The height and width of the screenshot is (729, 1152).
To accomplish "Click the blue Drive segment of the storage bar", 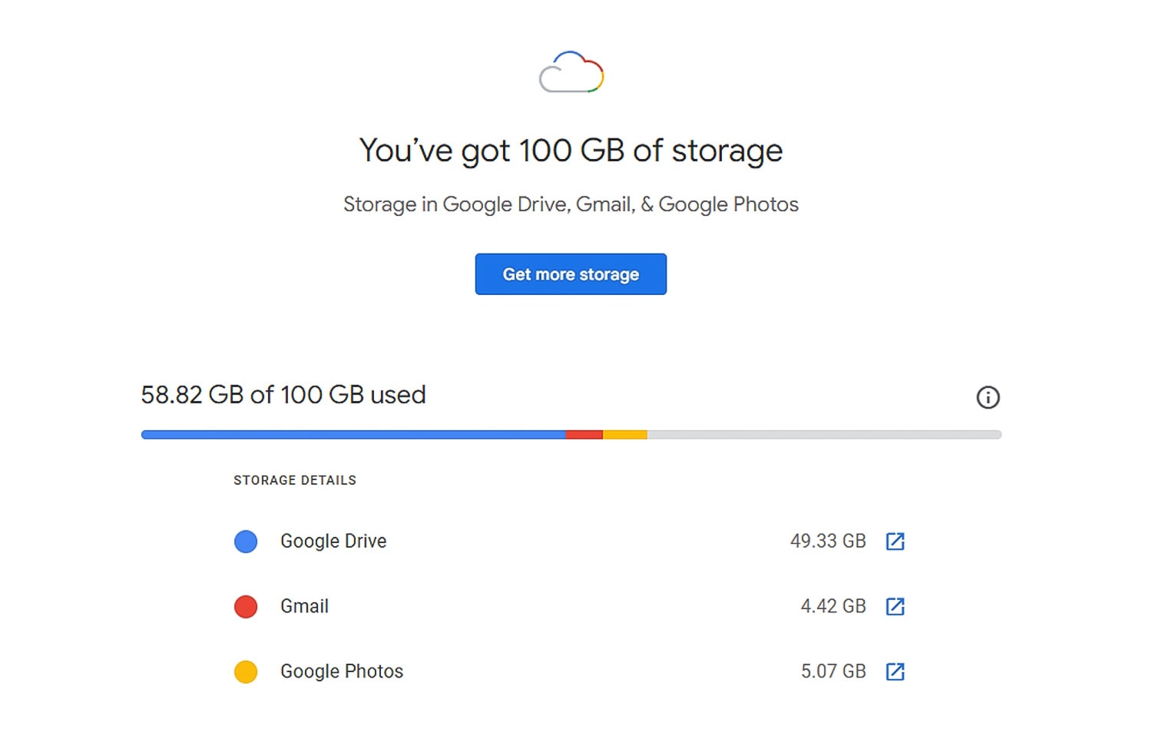I will [x=353, y=434].
